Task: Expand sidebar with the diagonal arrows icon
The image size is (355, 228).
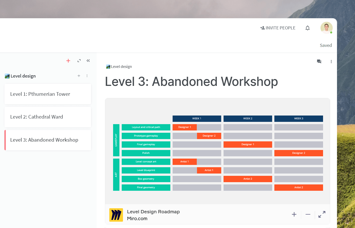Action: [x=79, y=61]
